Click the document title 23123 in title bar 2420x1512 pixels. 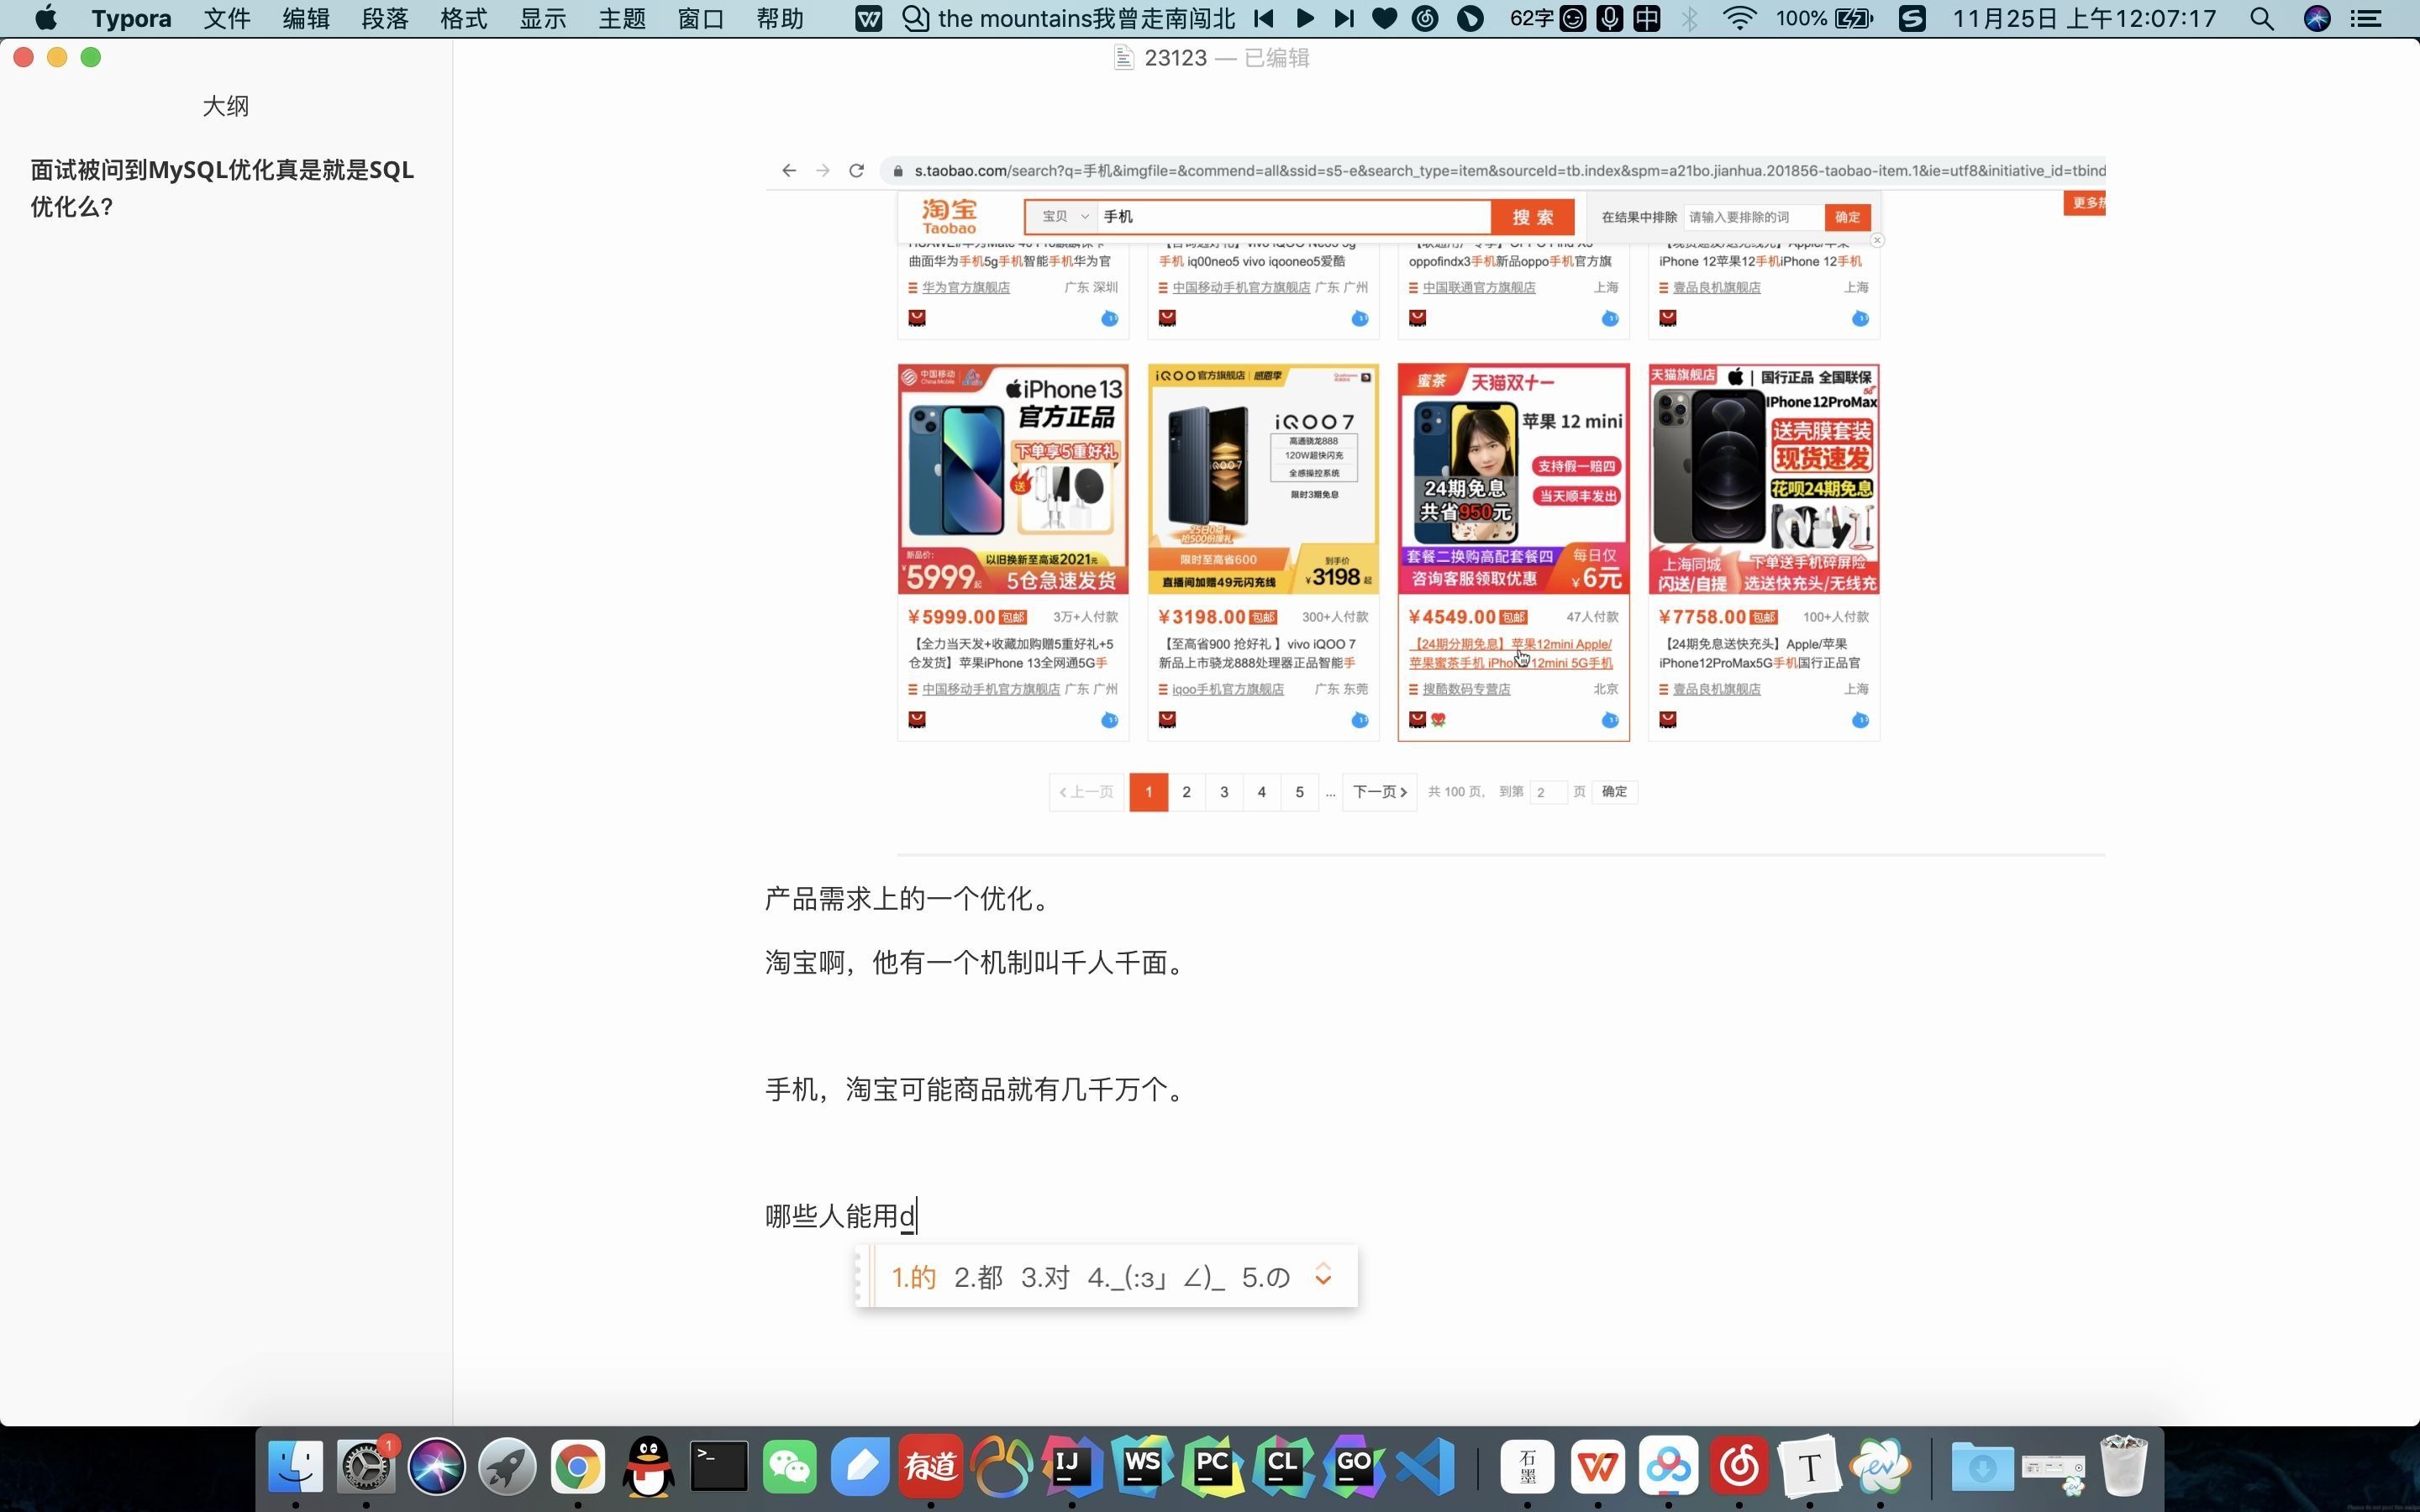click(x=1176, y=58)
